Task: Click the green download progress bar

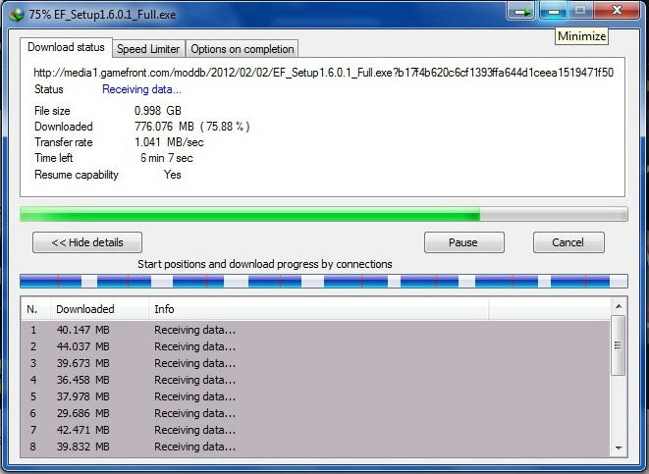Action: click(324, 214)
